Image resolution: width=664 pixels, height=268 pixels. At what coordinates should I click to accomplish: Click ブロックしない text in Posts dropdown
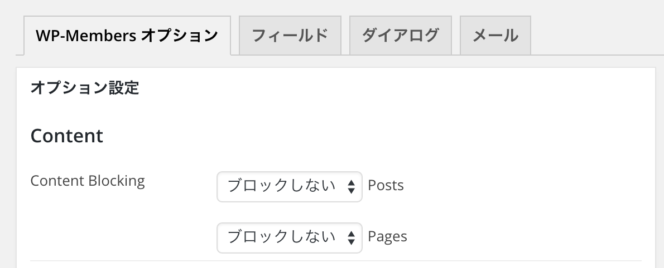tap(282, 186)
